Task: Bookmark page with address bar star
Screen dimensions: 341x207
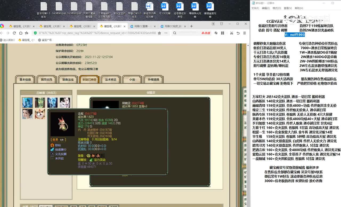Action: click(x=159, y=33)
